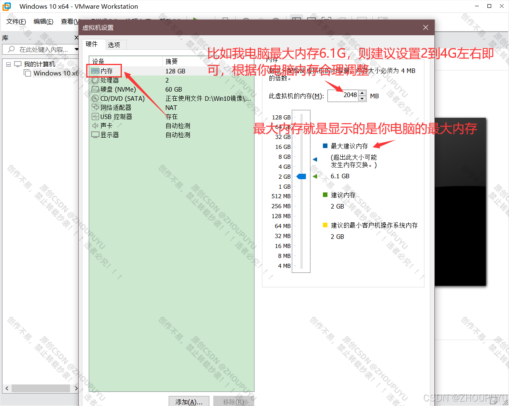
Task: Select the 显示器 display icon
Action: (x=95, y=135)
